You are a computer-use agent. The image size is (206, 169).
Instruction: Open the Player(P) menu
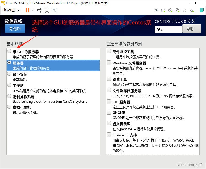coord(11,10)
